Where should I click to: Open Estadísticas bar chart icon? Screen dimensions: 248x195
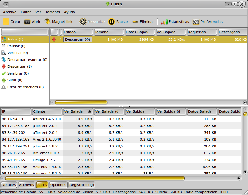tap(164, 22)
